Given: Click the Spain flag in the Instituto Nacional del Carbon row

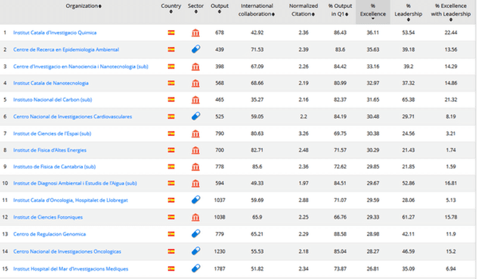Looking at the screenshot, I should (x=171, y=100).
